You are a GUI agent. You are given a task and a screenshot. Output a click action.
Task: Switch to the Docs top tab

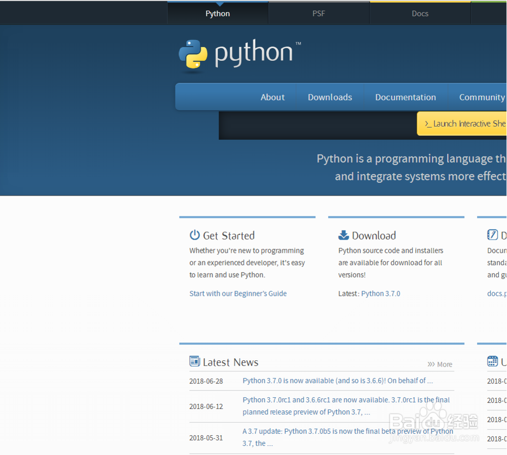[420, 13]
